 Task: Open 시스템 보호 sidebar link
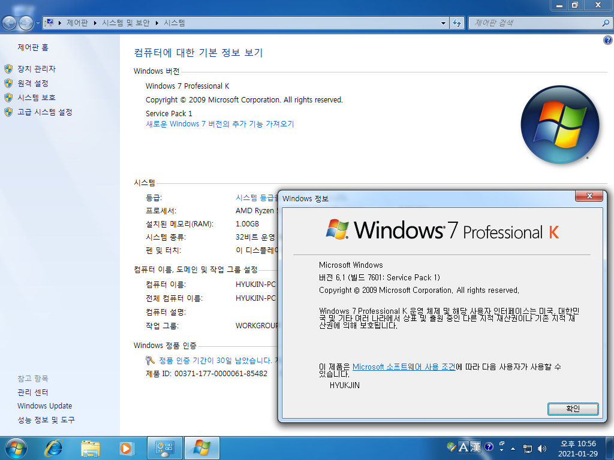pyautogui.click(x=37, y=98)
